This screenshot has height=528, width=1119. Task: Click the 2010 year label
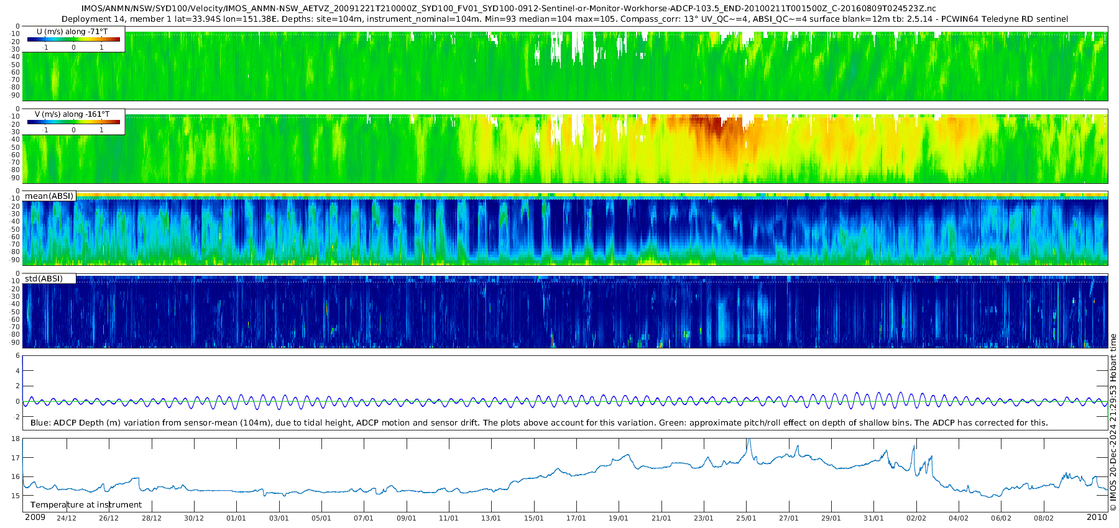1097,517
